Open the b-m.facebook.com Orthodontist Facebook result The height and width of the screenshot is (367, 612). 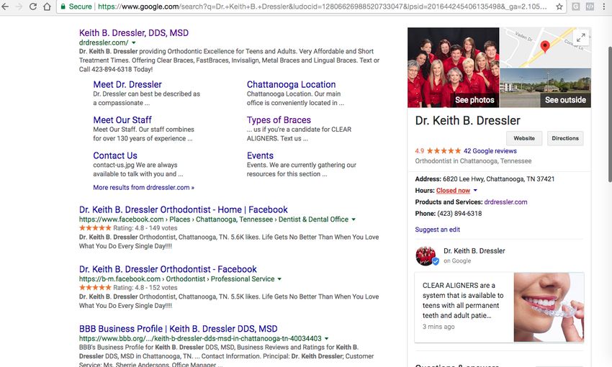tap(168, 269)
